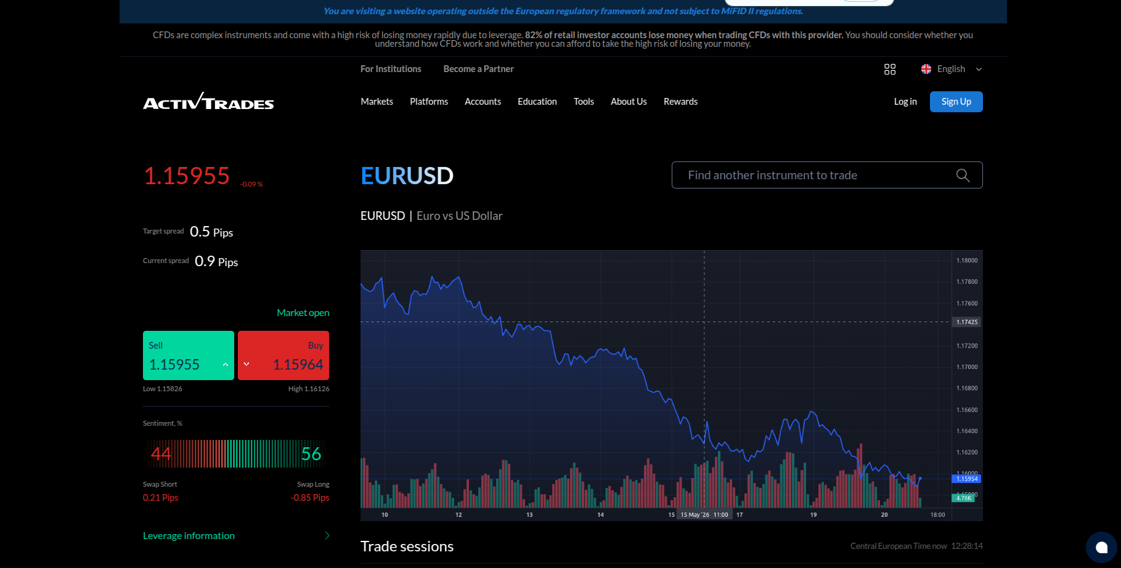Open the Platforms menu
This screenshot has width=1121, height=568.
click(429, 102)
